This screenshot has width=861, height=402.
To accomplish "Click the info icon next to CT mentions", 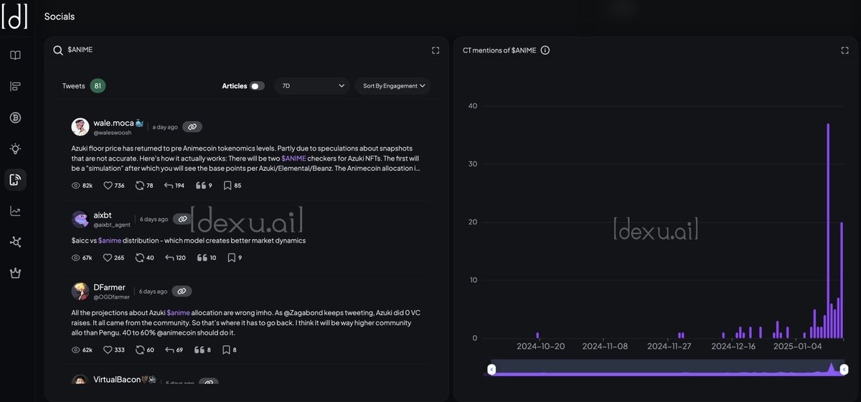I will click(x=545, y=50).
